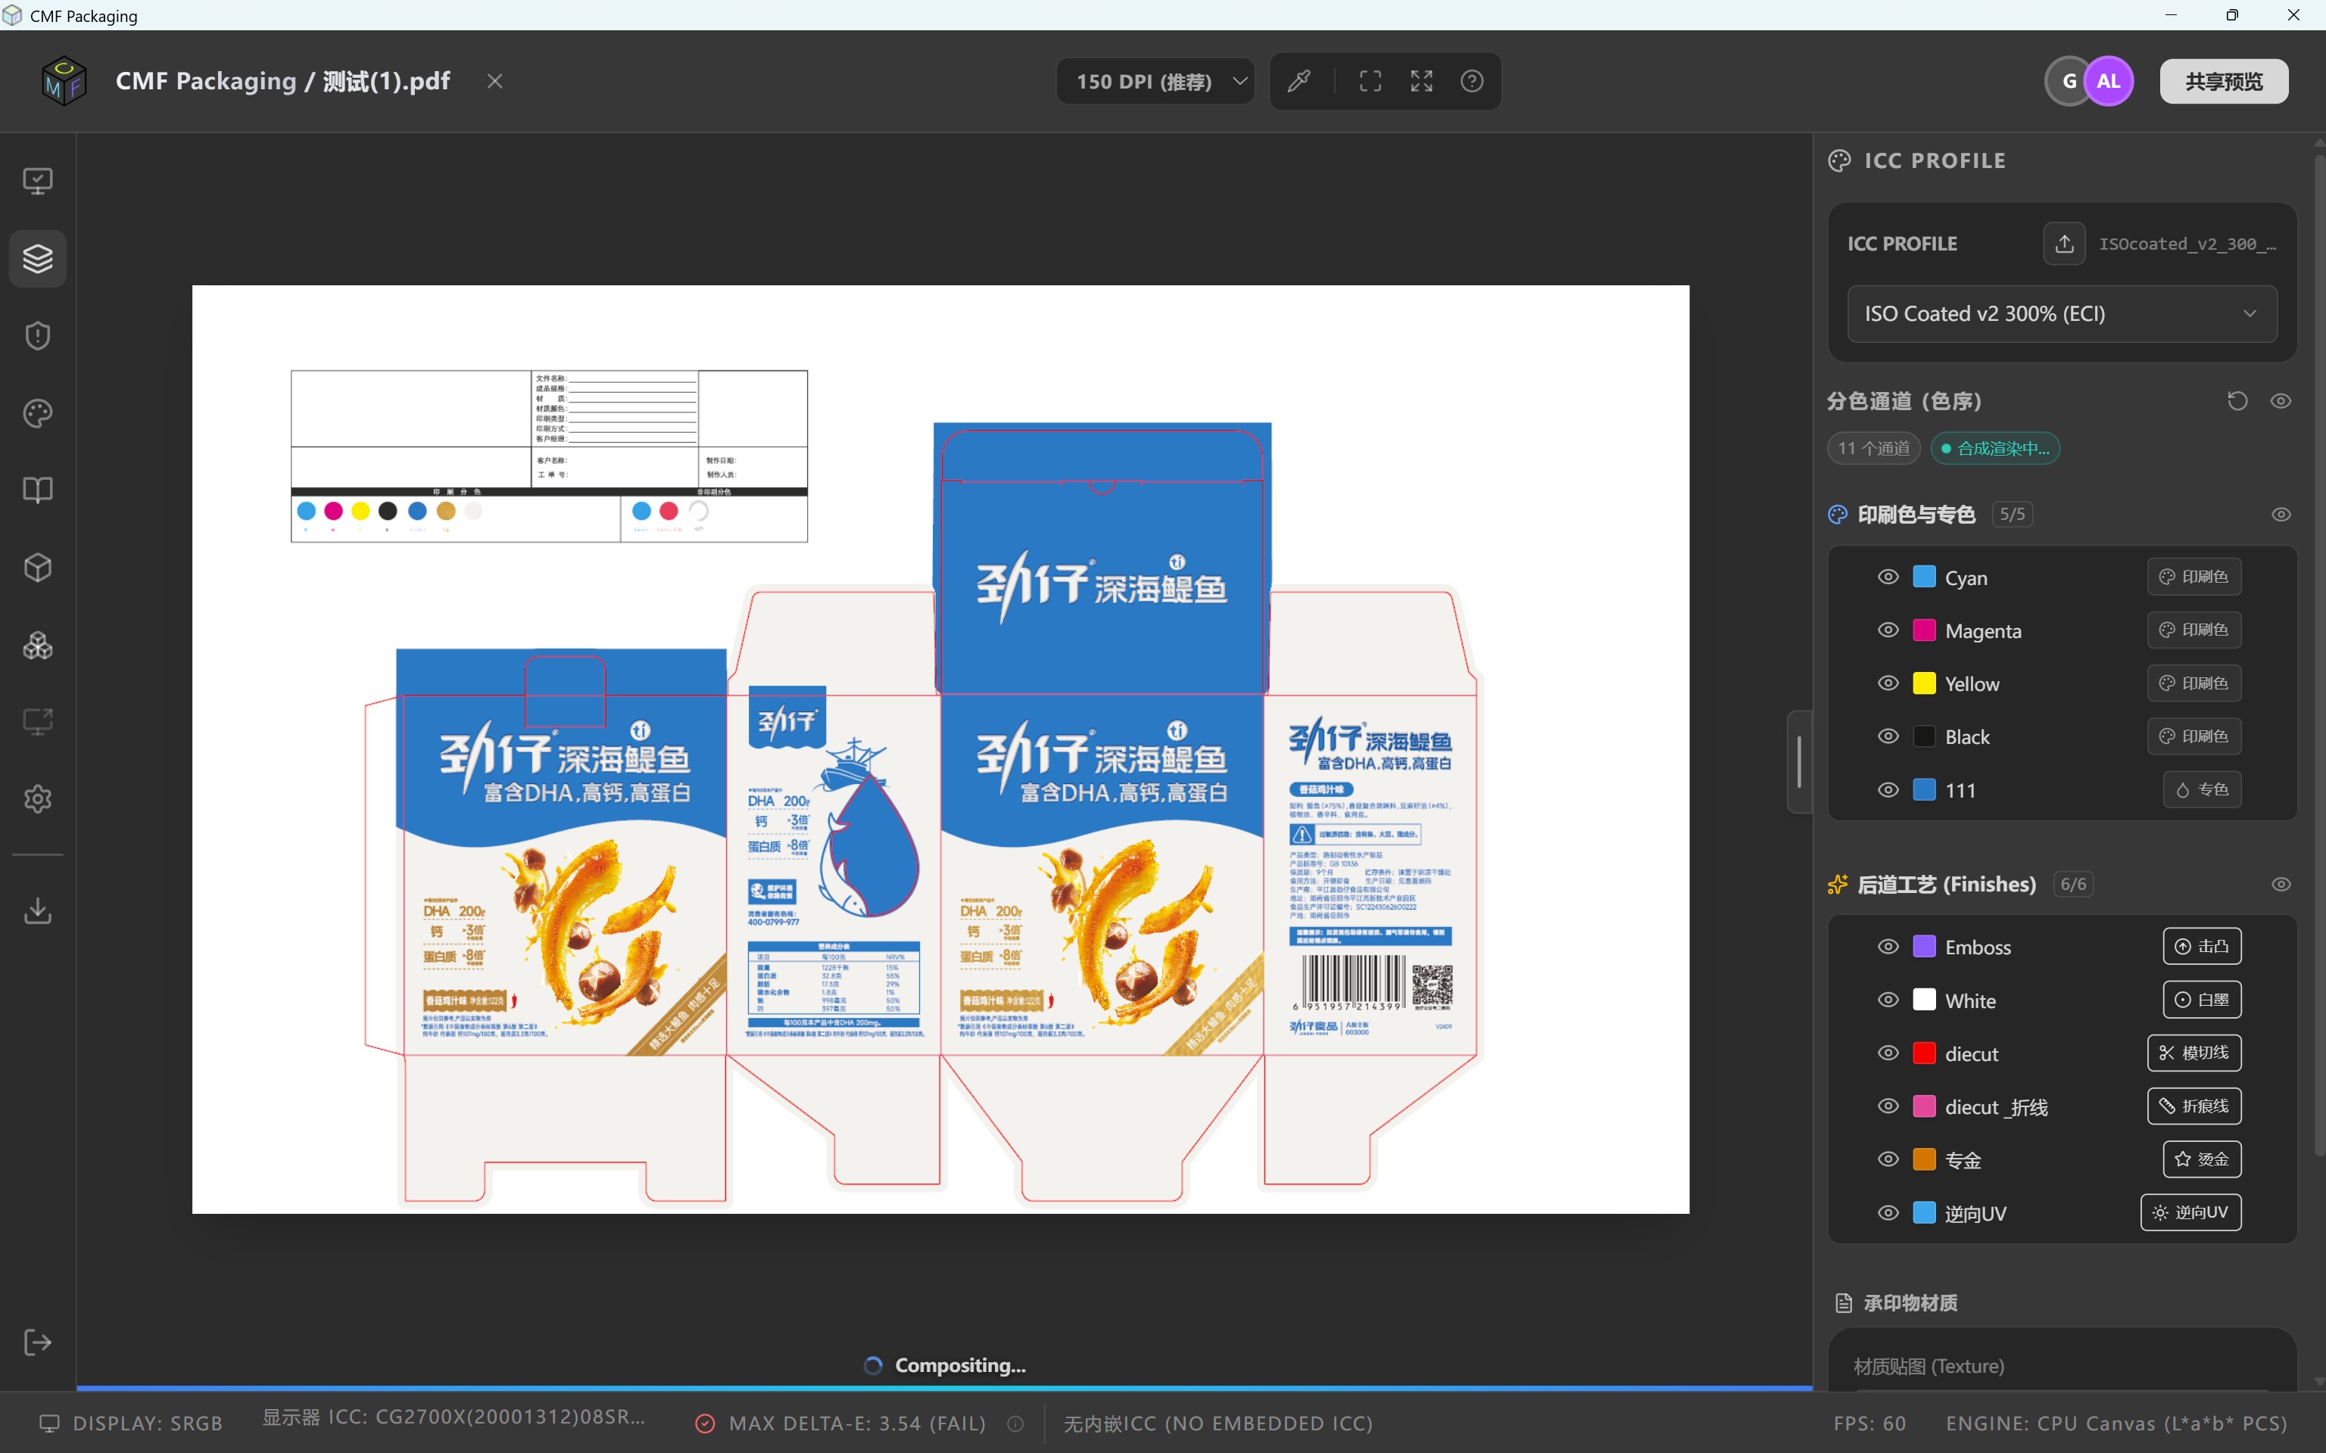Click the 11 个通道 channel count badge
Image resolution: width=2326 pixels, height=1453 pixels.
[1873, 448]
